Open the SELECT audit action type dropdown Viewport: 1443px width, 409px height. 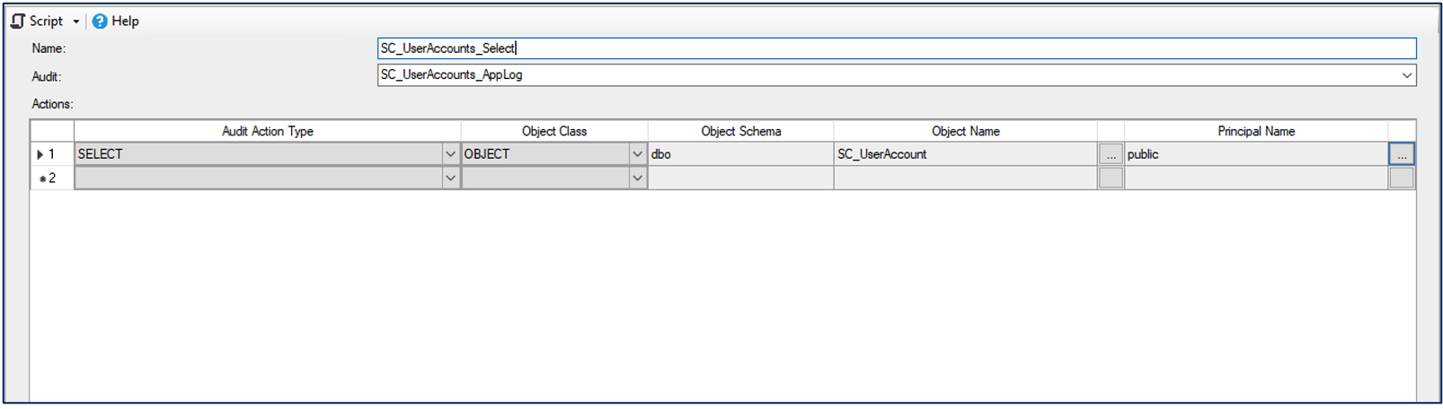[x=450, y=154]
